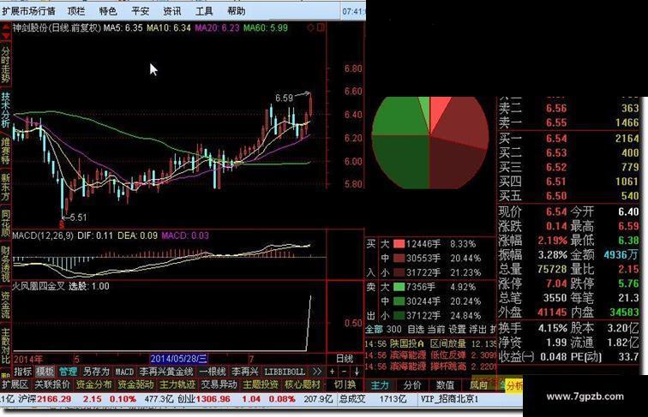
Task: Open the 关联报价 tab
Action: [52, 384]
